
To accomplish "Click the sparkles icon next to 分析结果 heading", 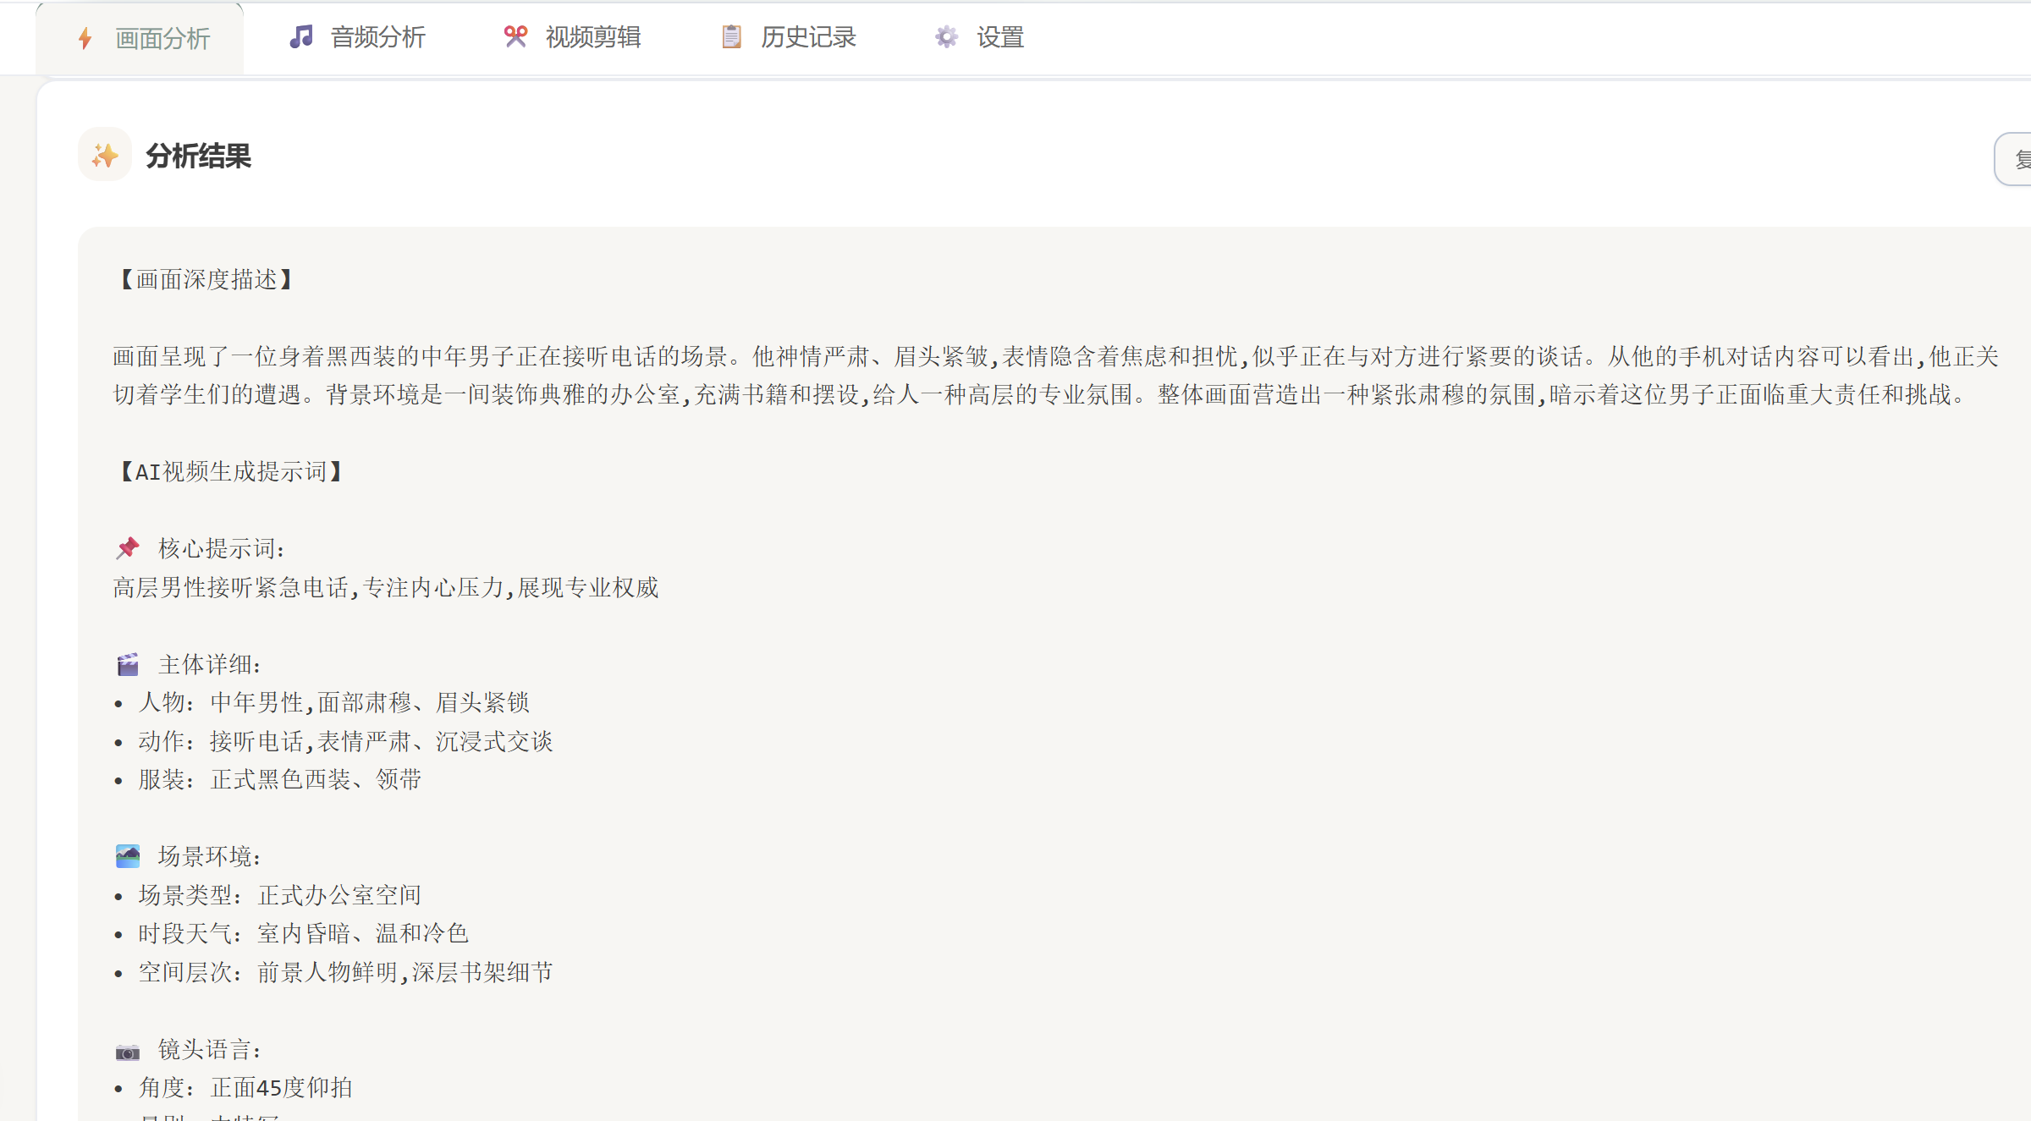I will tap(104, 155).
